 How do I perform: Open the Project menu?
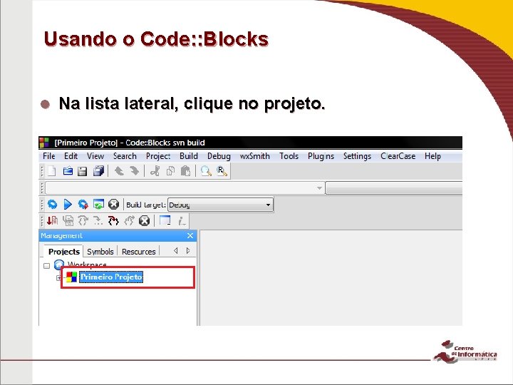(x=158, y=156)
